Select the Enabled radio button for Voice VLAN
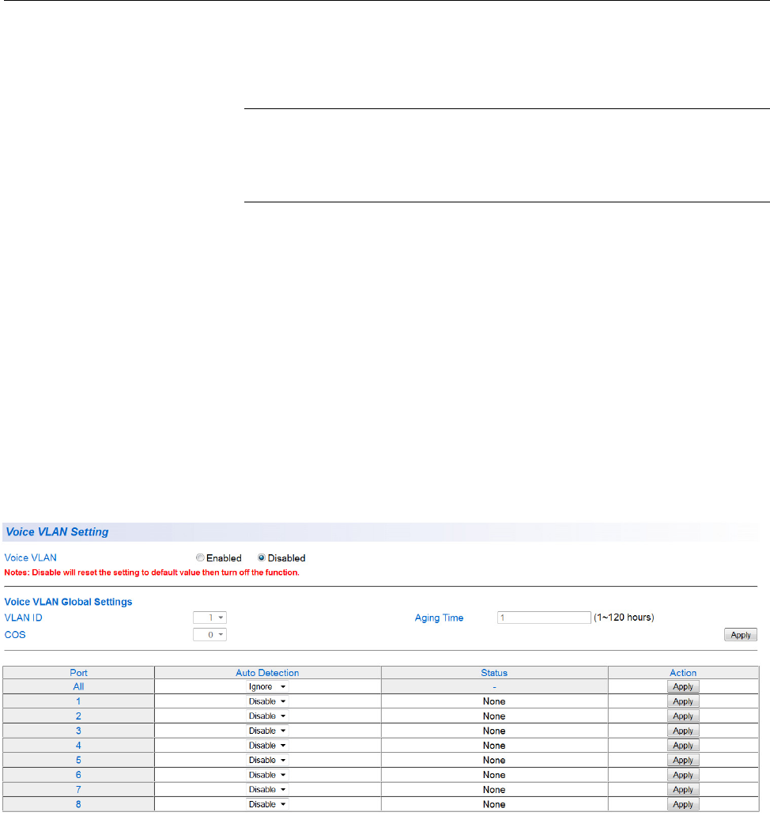The width and height of the screenshot is (770, 816). coord(200,558)
